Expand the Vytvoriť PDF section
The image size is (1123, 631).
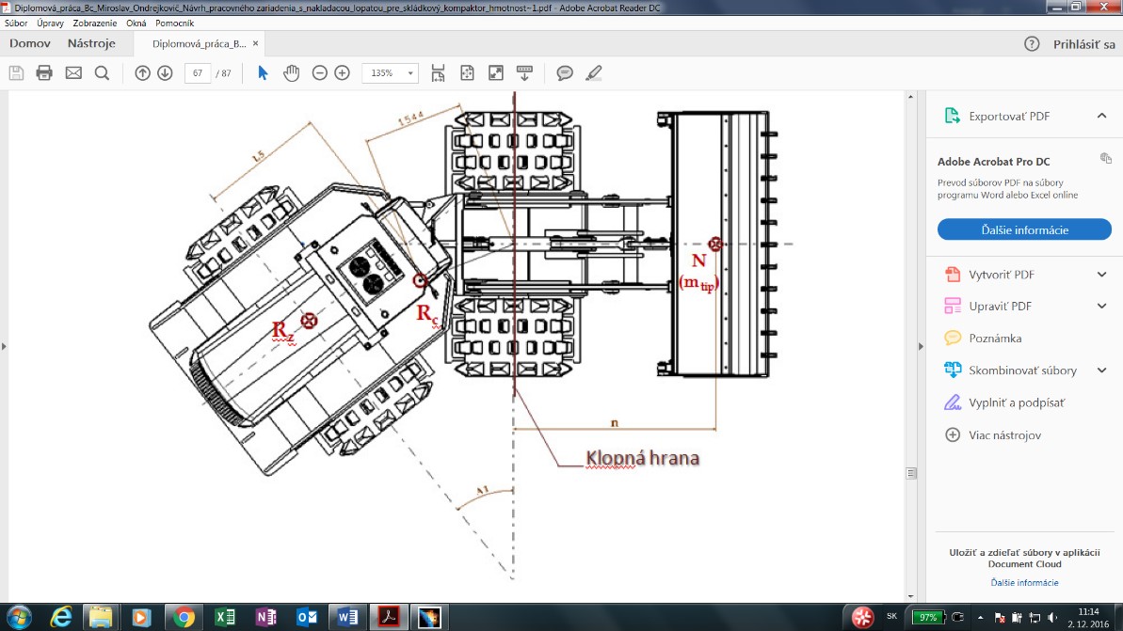(1101, 275)
